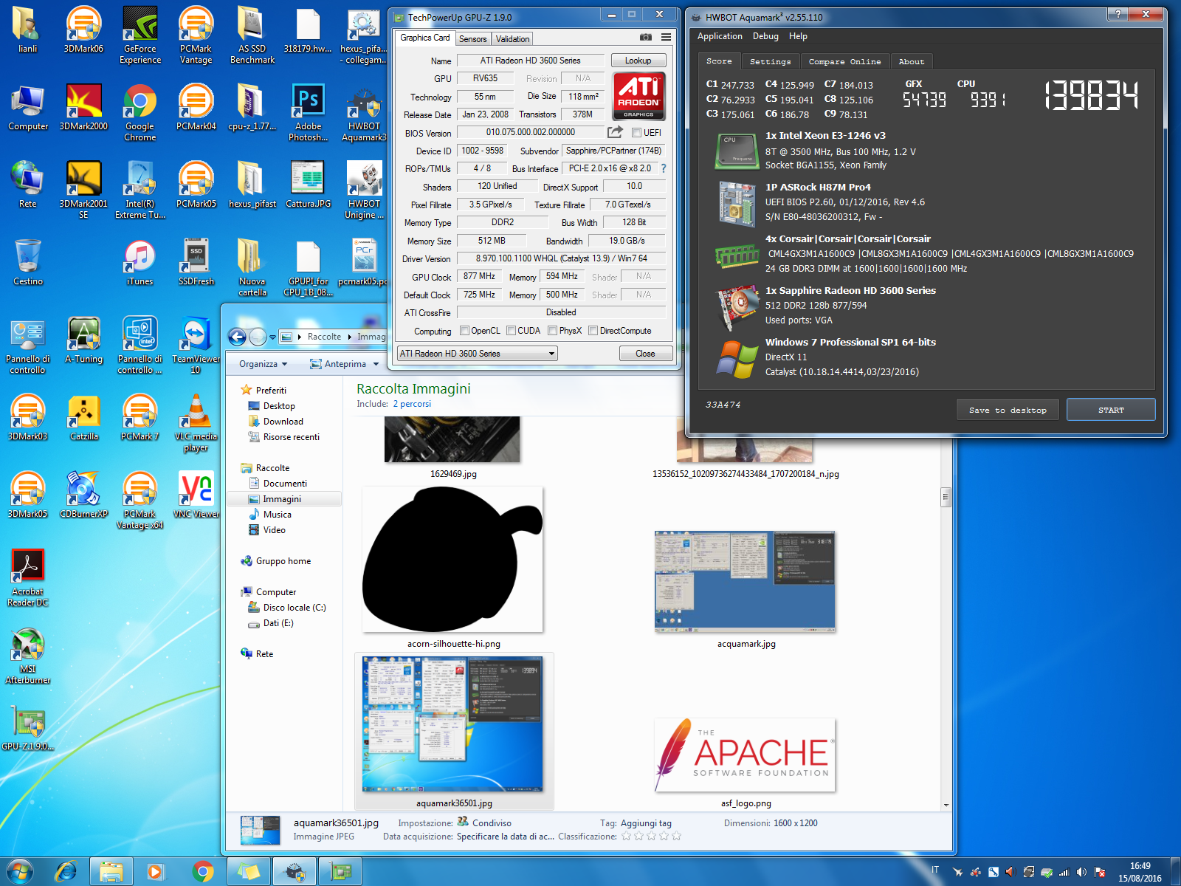Open the About tab in Aquamark

point(911,61)
